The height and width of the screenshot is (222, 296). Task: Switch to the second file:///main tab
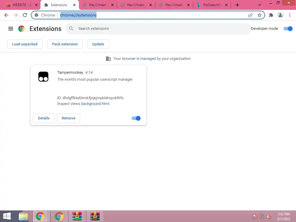(136, 5)
